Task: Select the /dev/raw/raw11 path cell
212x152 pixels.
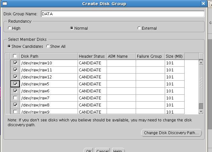Action: (49, 70)
